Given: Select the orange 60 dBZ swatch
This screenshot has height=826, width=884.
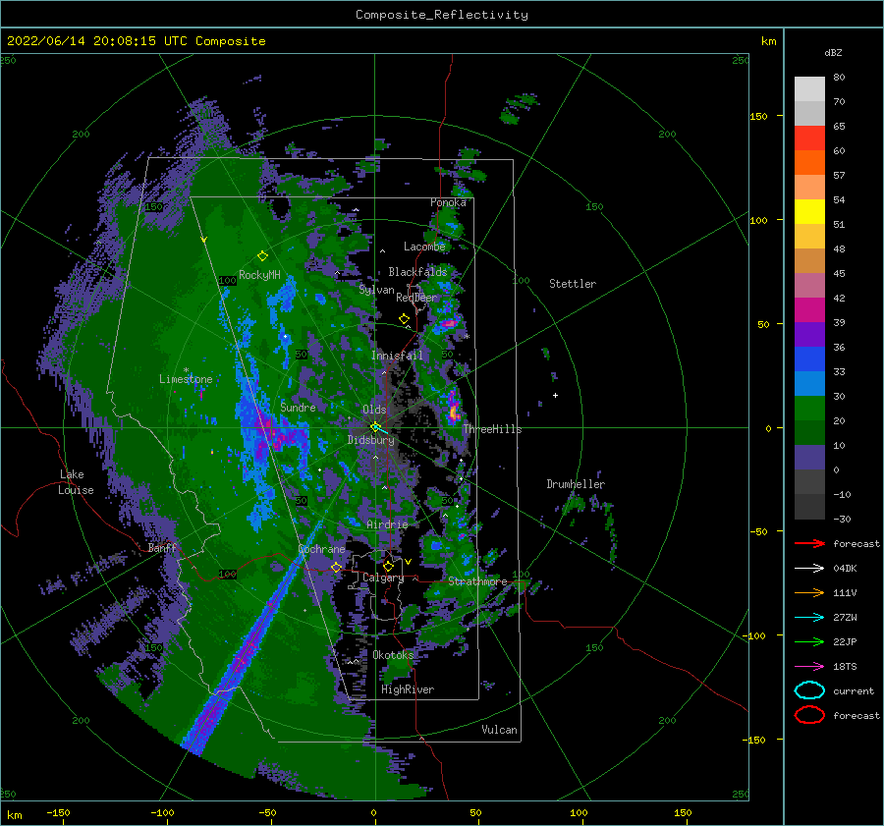Looking at the screenshot, I should (809, 162).
